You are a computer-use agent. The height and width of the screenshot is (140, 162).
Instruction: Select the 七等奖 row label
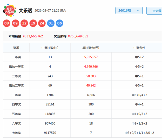(x=16, y=133)
